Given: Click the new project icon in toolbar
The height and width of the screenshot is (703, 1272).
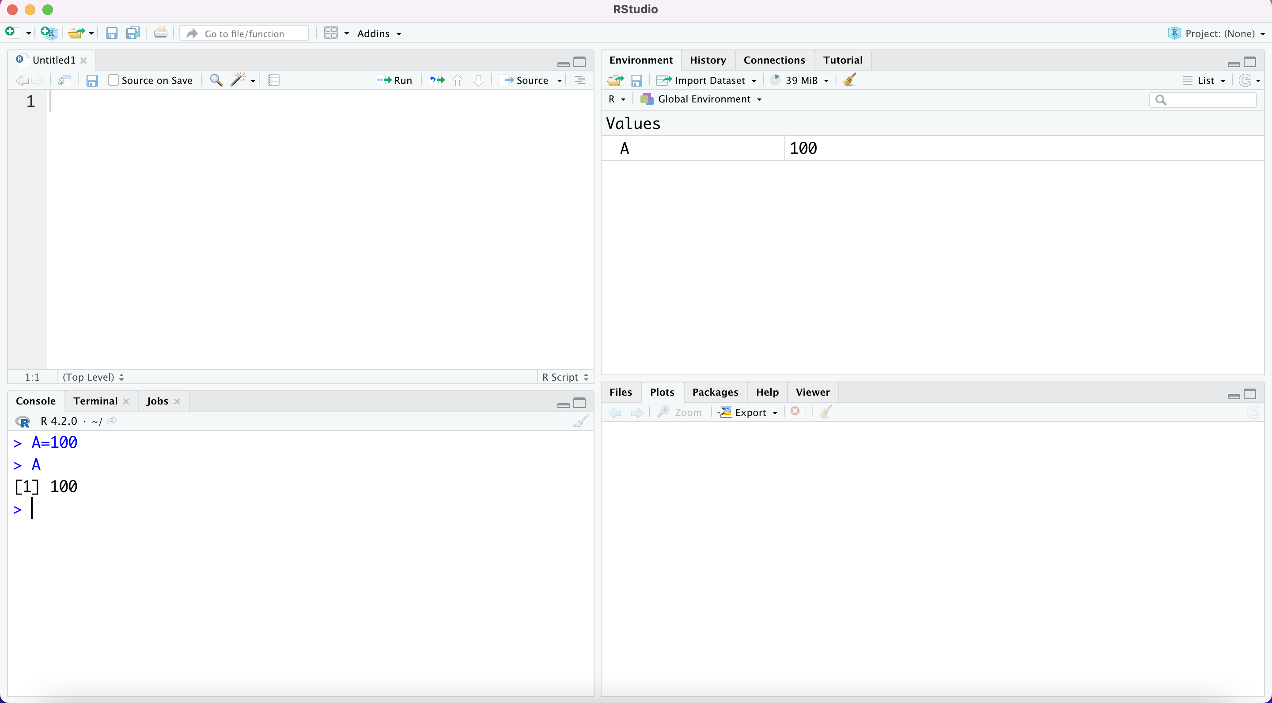Looking at the screenshot, I should click(x=49, y=33).
